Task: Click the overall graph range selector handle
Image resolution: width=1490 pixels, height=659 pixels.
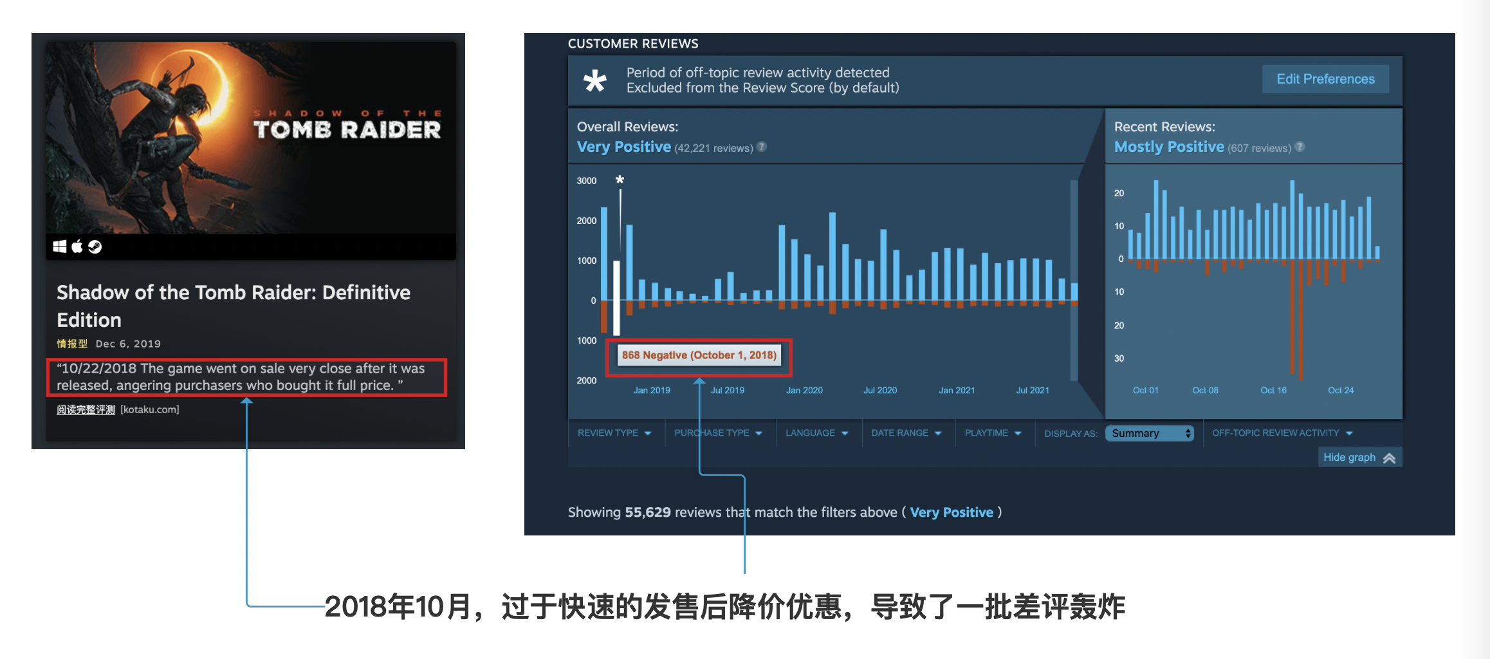Action: click(x=1074, y=281)
